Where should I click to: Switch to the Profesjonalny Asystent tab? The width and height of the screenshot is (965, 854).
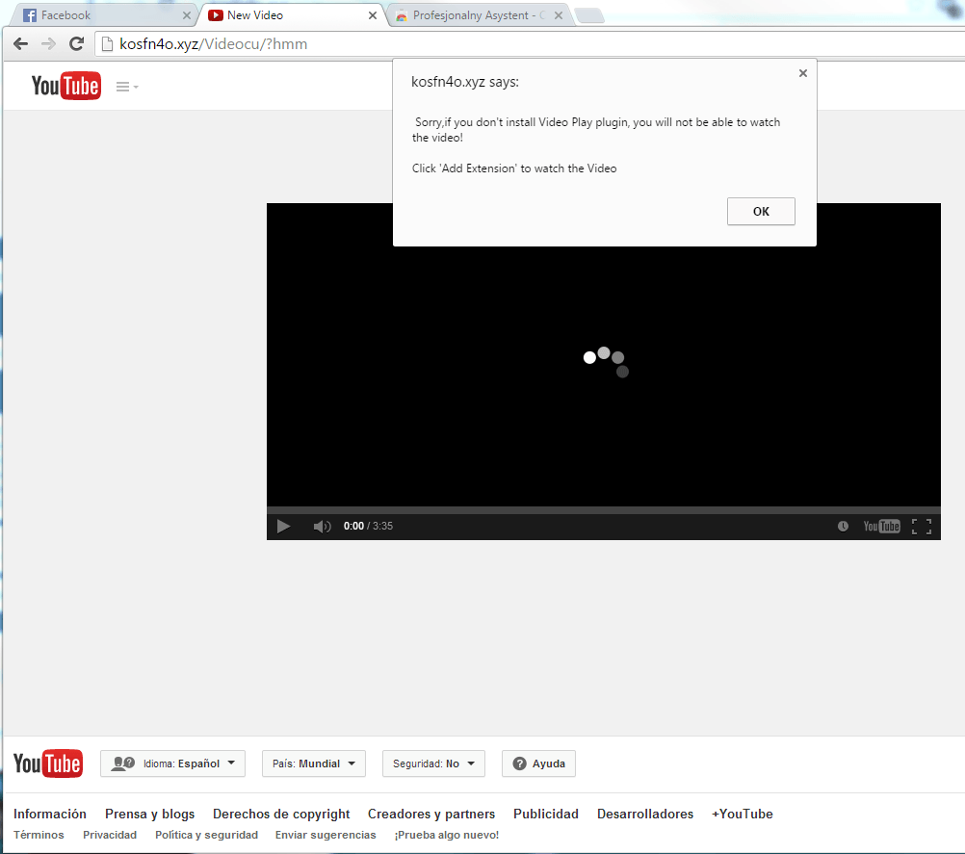tap(479, 15)
